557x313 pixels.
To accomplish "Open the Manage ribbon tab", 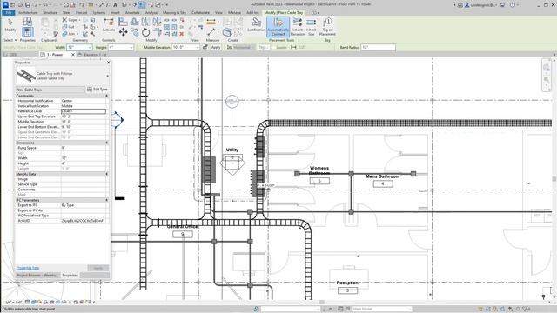I will pyautogui.click(x=234, y=12).
